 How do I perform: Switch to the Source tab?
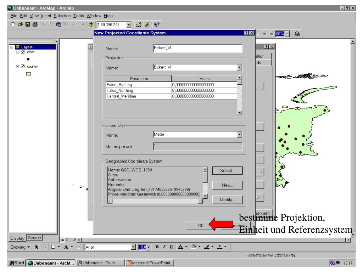point(35,237)
